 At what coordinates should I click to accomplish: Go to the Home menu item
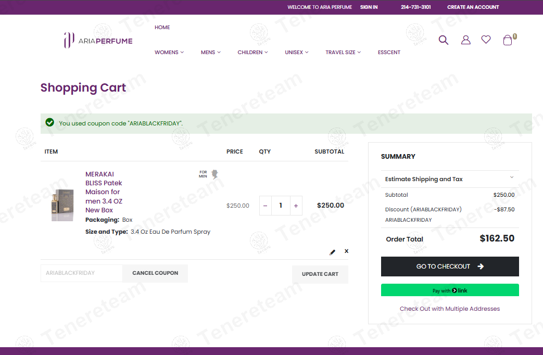pyautogui.click(x=162, y=28)
